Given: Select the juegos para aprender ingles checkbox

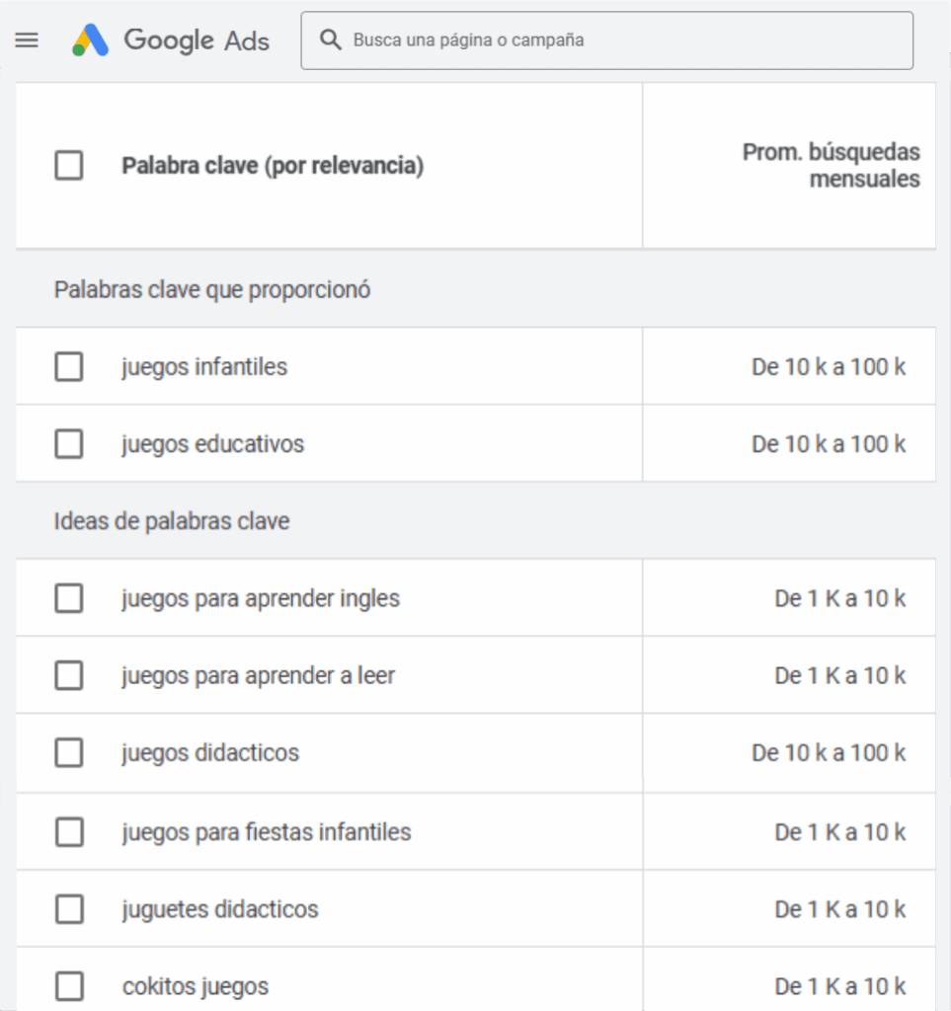Looking at the screenshot, I should pos(69,598).
